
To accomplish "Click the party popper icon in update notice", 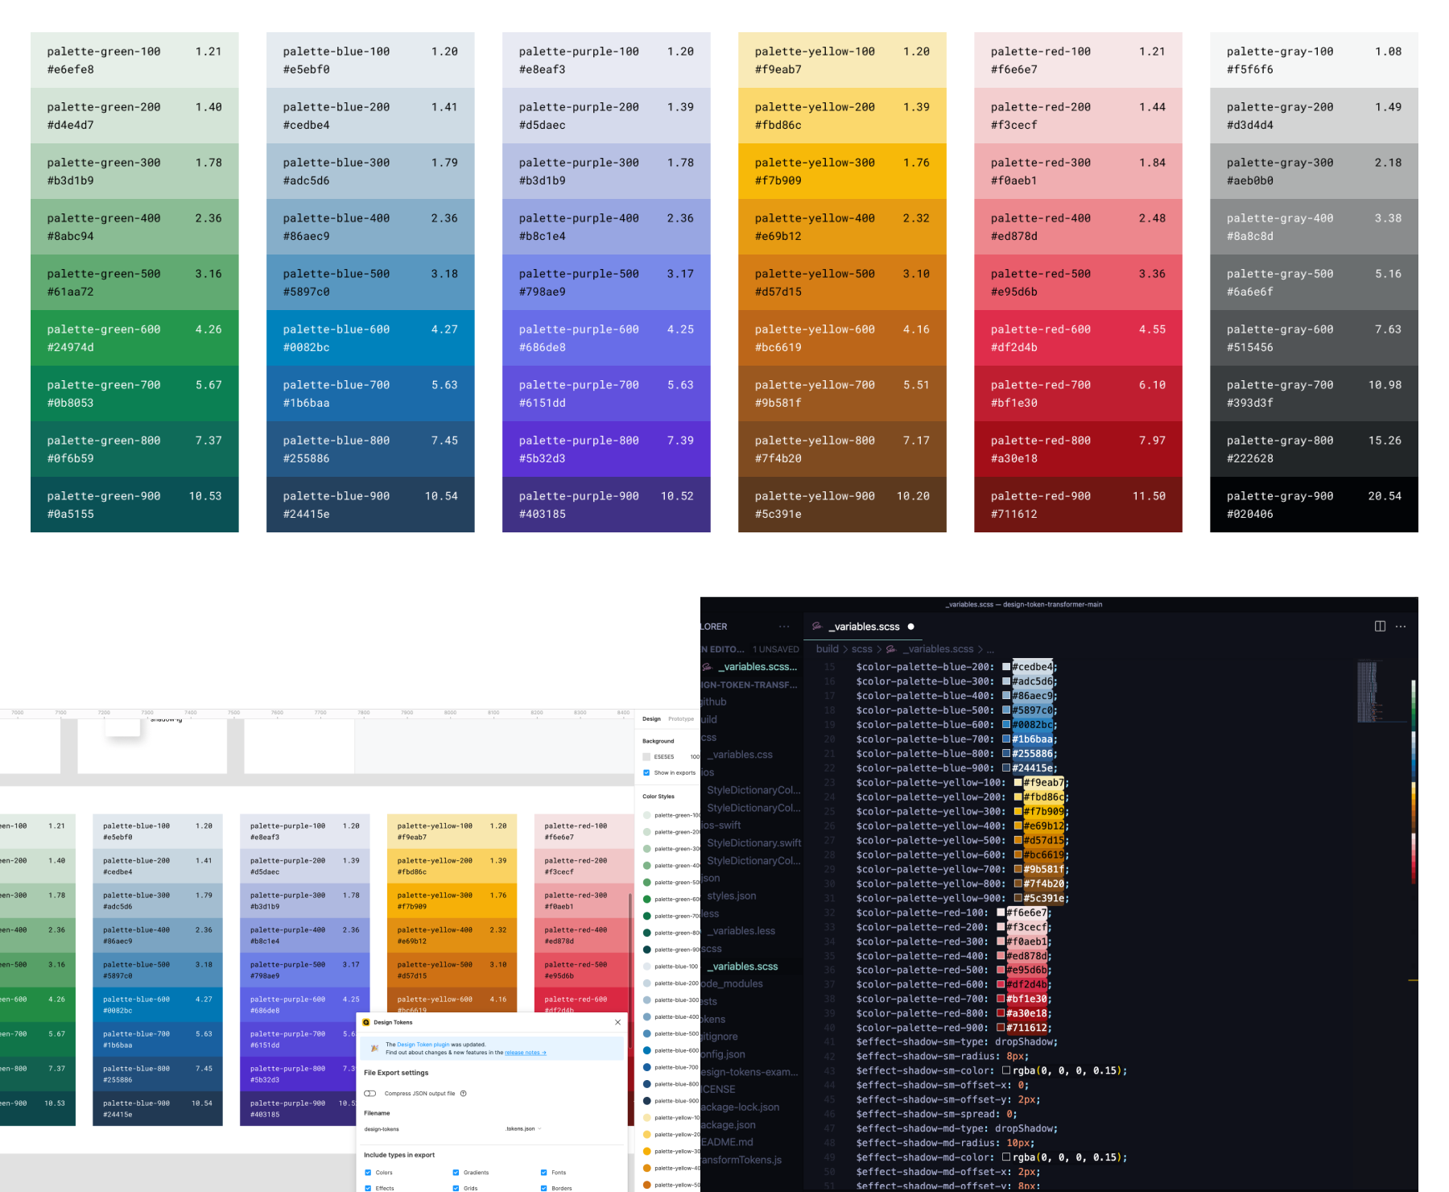I will point(374,1049).
